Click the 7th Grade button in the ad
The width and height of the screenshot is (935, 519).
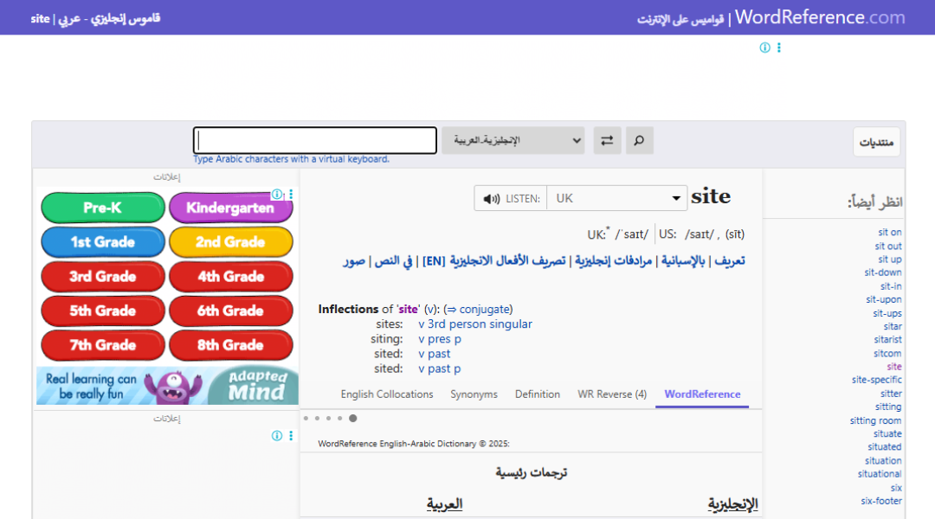pyautogui.click(x=102, y=345)
